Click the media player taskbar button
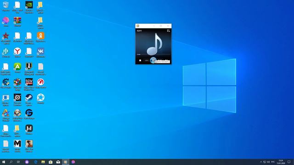 [66, 162]
